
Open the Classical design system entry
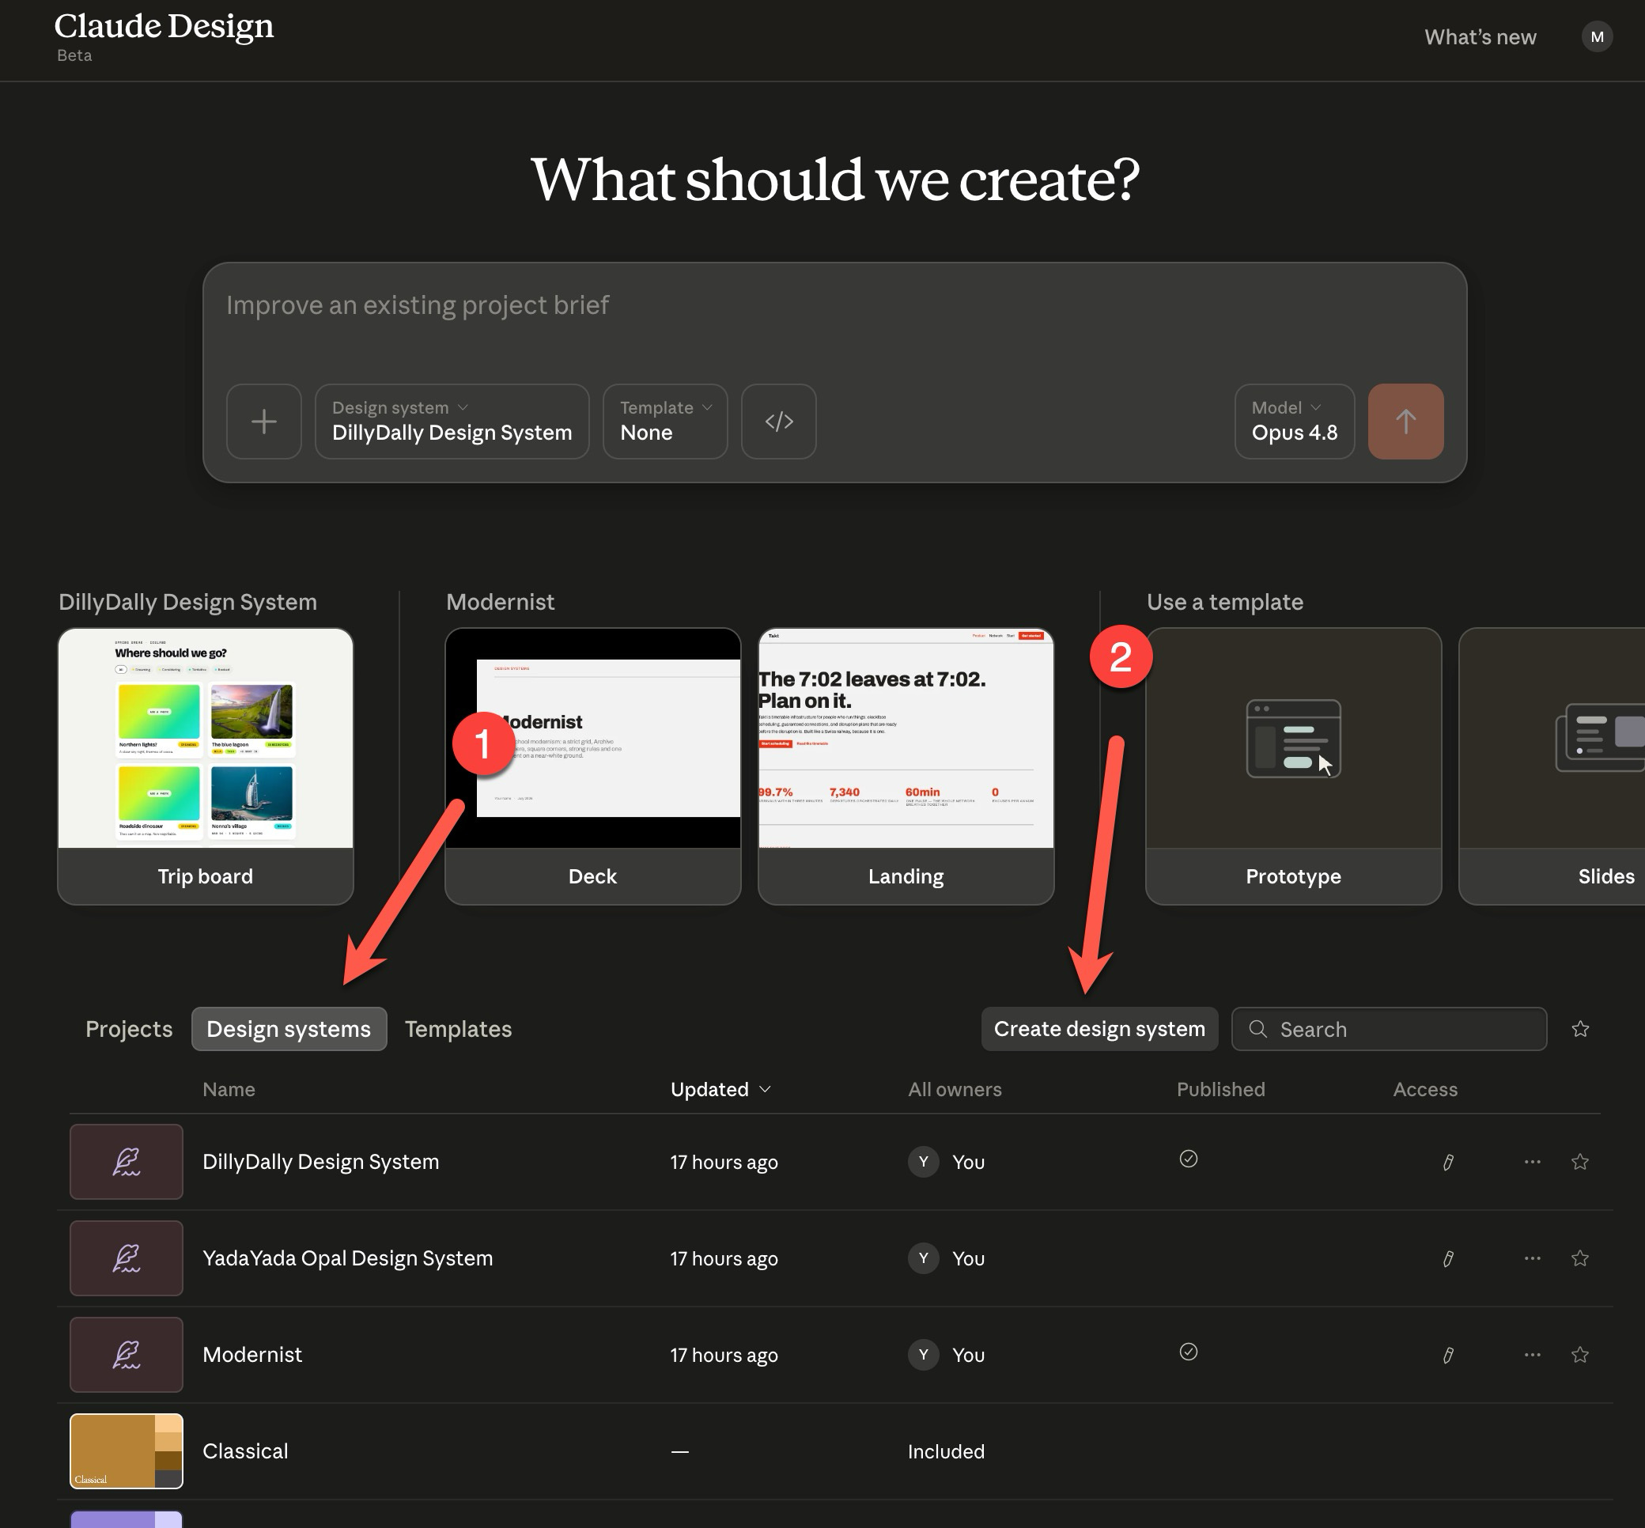coord(245,1452)
